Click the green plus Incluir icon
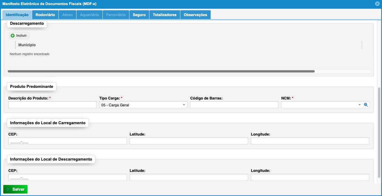This screenshot has height=196, width=382. (13, 36)
